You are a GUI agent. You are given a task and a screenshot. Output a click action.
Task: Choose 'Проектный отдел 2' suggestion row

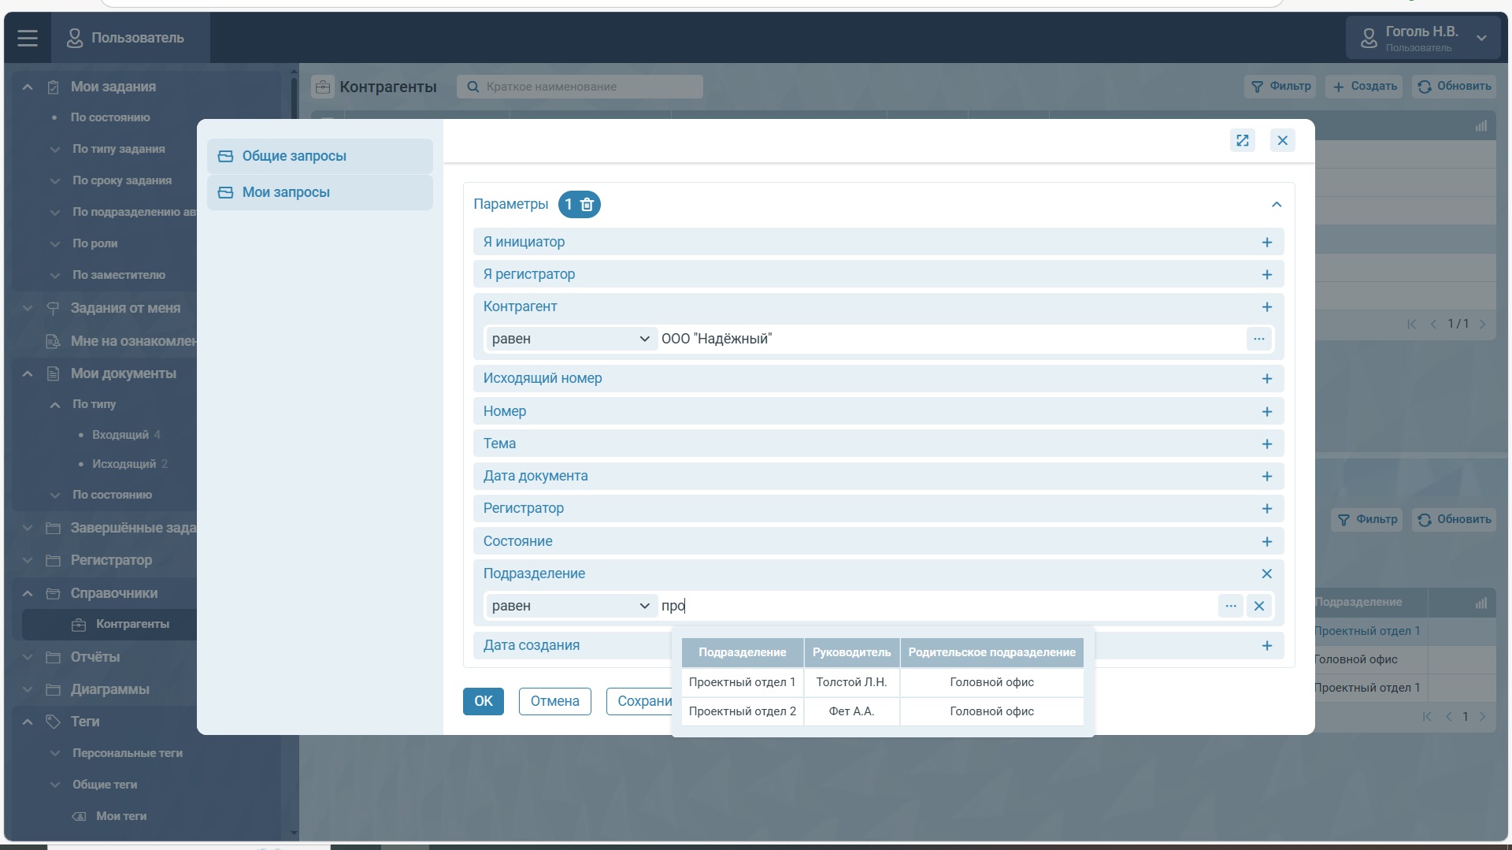pyautogui.click(x=742, y=711)
